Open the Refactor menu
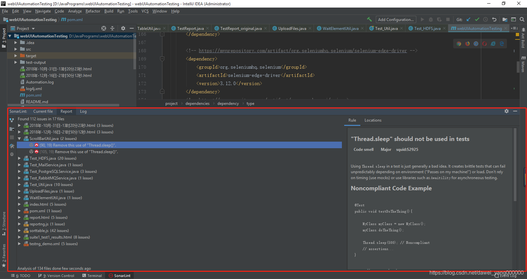 point(93,11)
